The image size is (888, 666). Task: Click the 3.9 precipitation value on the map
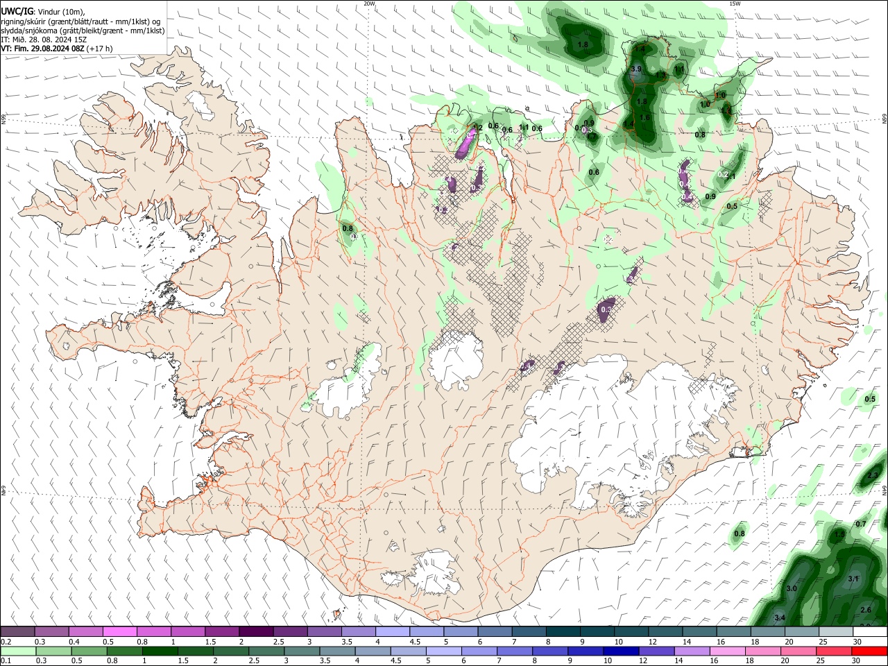(x=636, y=69)
